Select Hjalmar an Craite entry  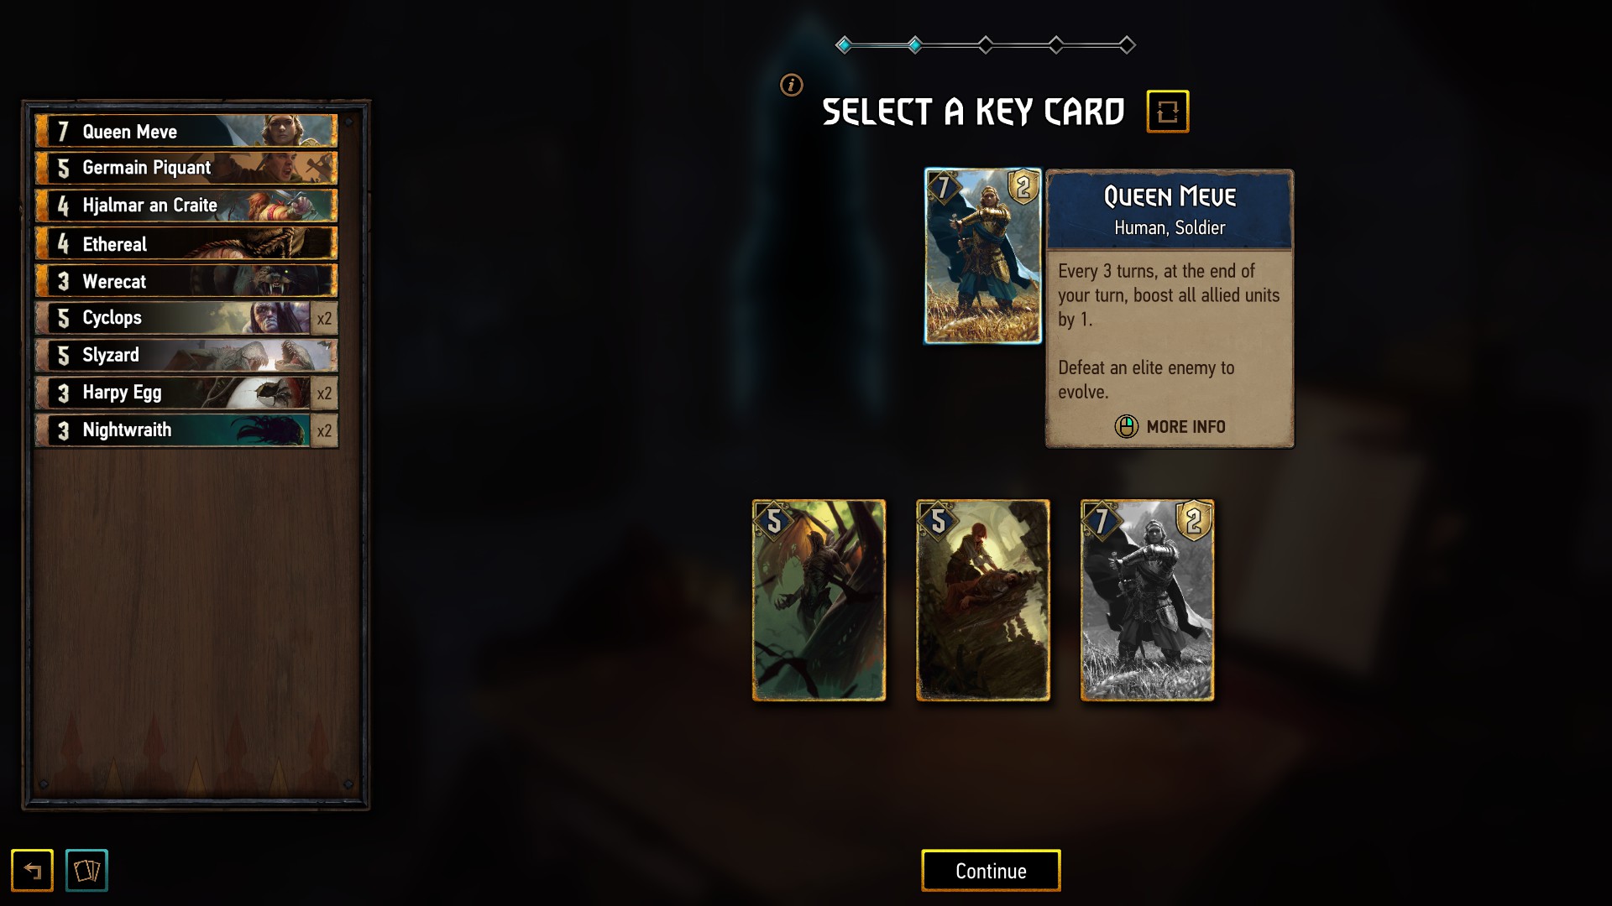click(x=186, y=206)
